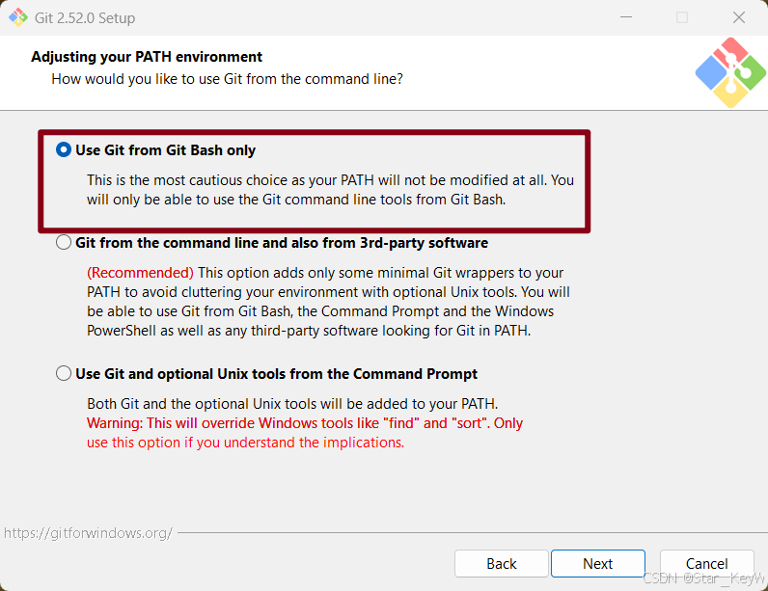Image resolution: width=768 pixels, height=591 pixels.
Task: Close the Git Setup window
Action: point(739,17)
